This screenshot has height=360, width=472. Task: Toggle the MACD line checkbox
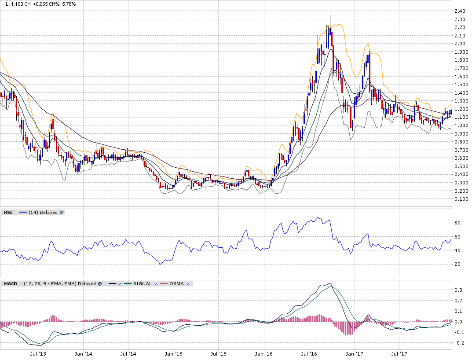119,284
